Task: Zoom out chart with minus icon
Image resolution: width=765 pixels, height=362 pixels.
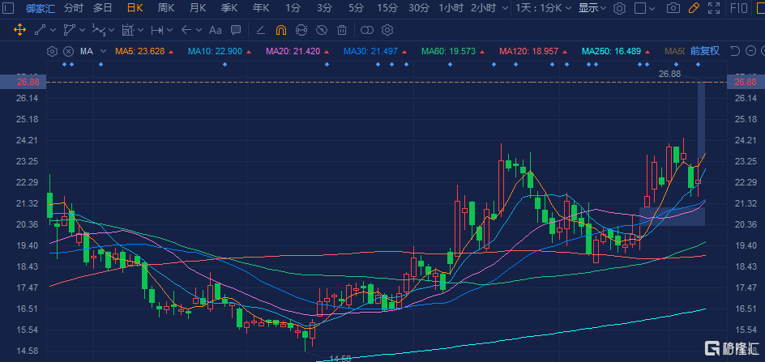Action: tap(751, 51)
